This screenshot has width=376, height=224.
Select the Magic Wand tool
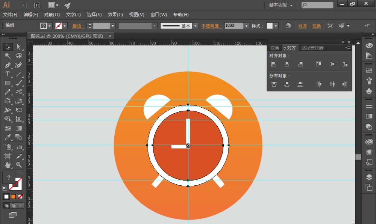(8, 56)
